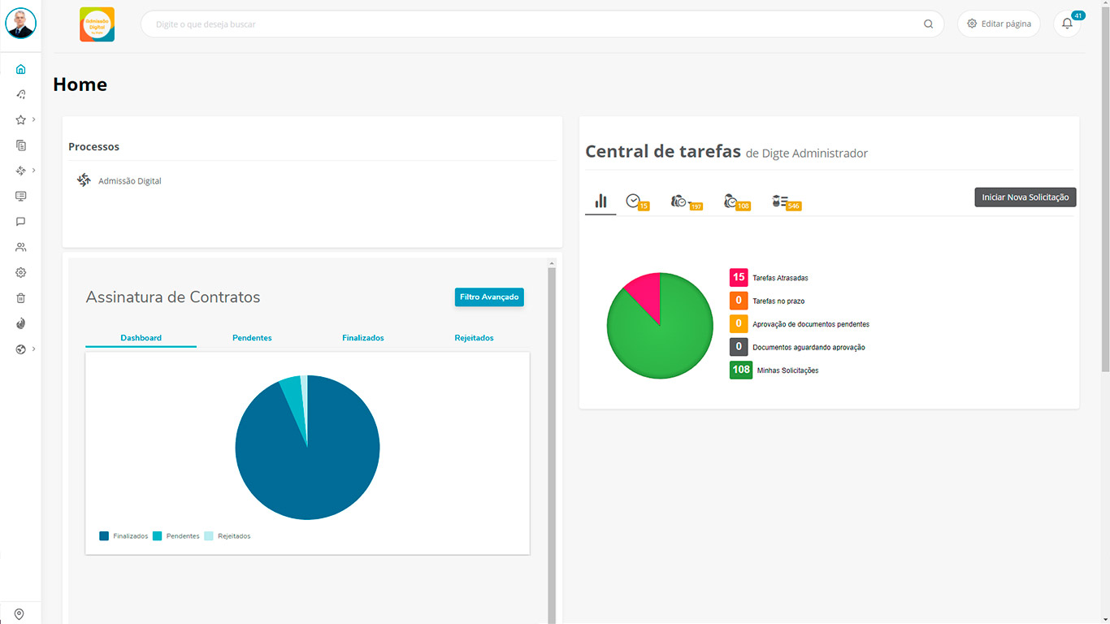This screenshot has height=624, width=1110.
Task: Click the notification bell icon
Action: (1067, 24)
